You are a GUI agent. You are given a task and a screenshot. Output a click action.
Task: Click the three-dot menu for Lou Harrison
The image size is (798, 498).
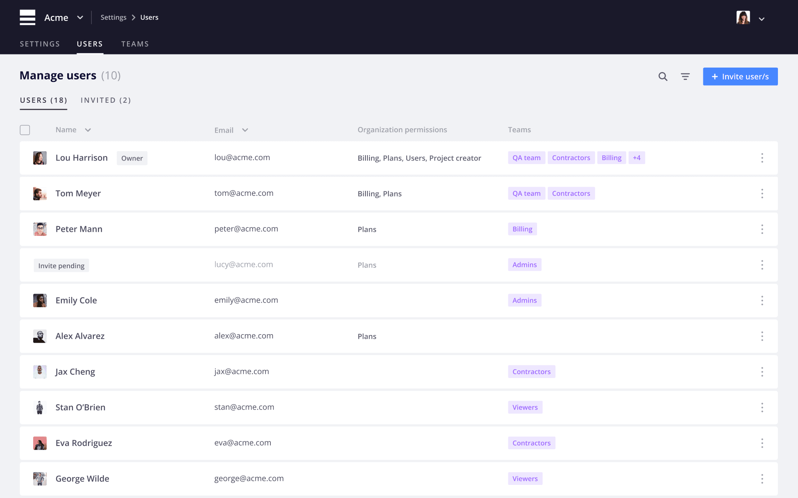tap(762, 158)
